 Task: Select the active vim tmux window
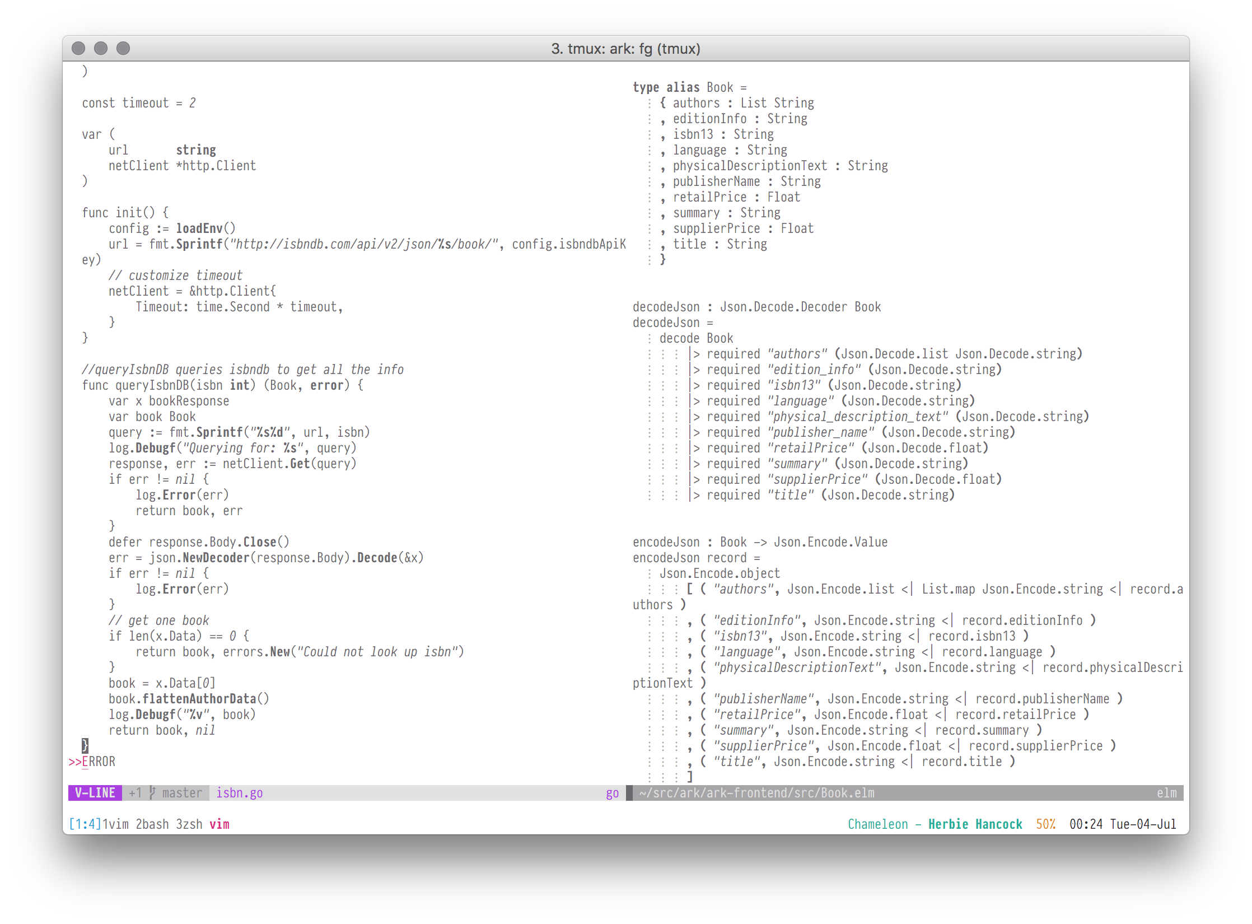click(x=219, y=824)
